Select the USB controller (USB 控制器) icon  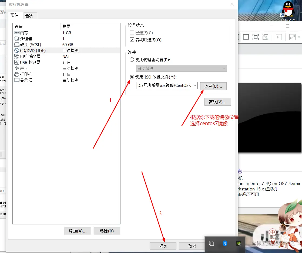pyautogui.click(x=17, y=62)
